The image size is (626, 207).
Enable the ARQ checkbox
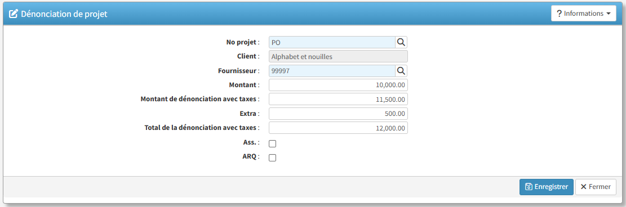tap(272, 157)
